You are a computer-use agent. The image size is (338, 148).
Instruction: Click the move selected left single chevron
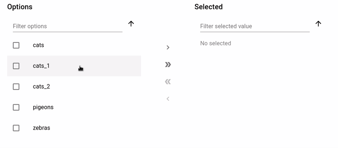[168, 99]
